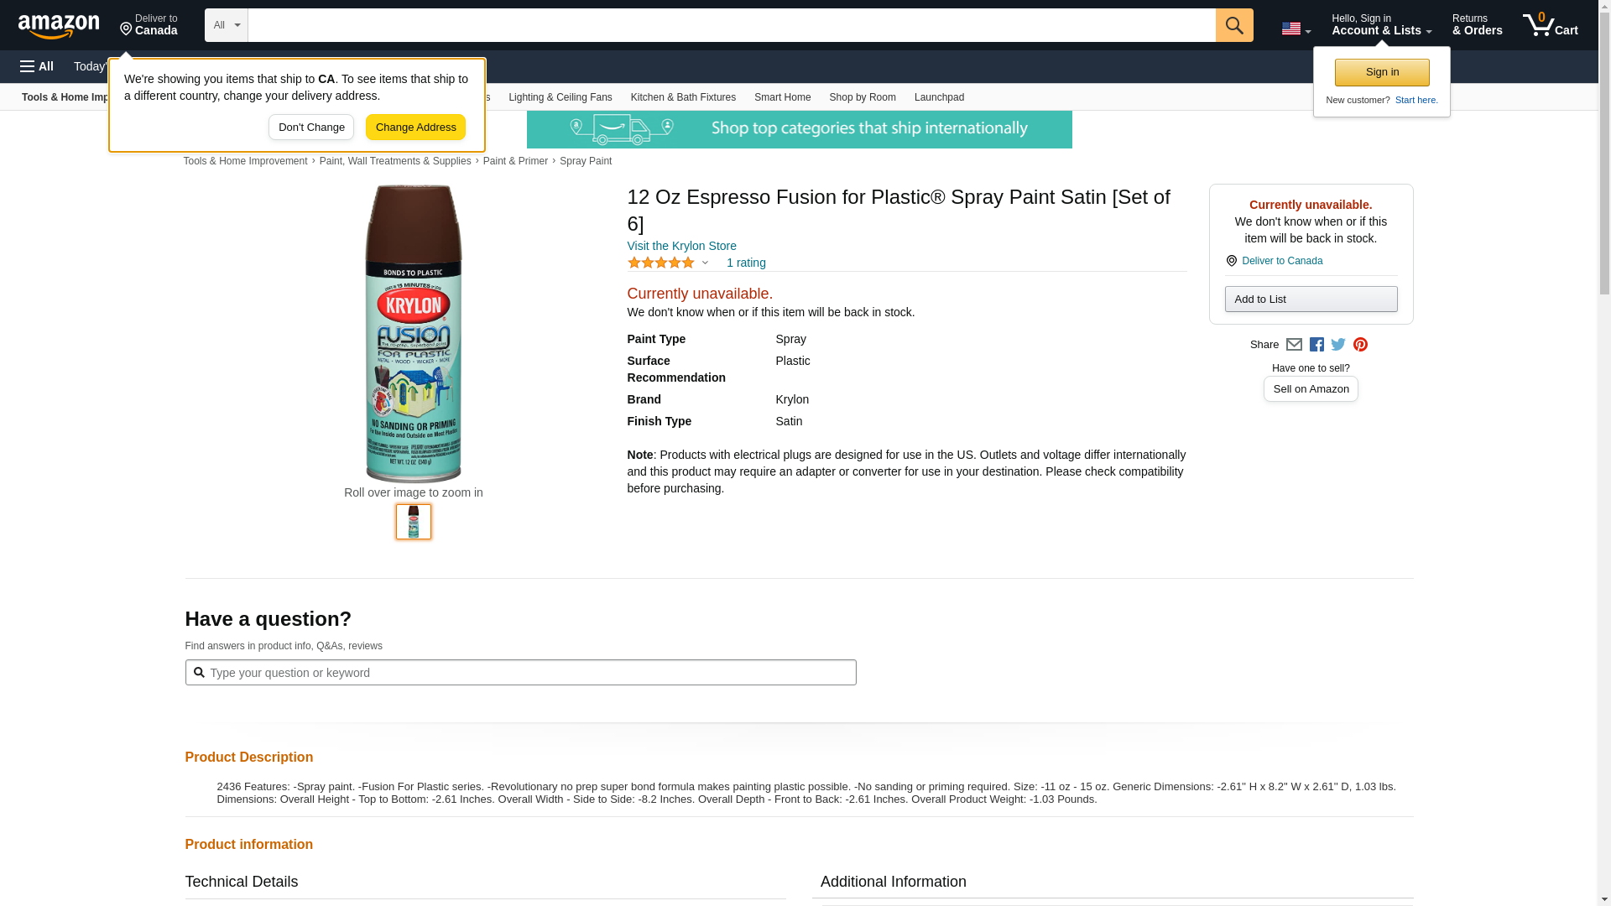Open Shop by Room menu item

coord(862,97)
